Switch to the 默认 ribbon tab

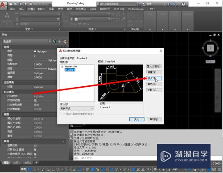[12, 9]
